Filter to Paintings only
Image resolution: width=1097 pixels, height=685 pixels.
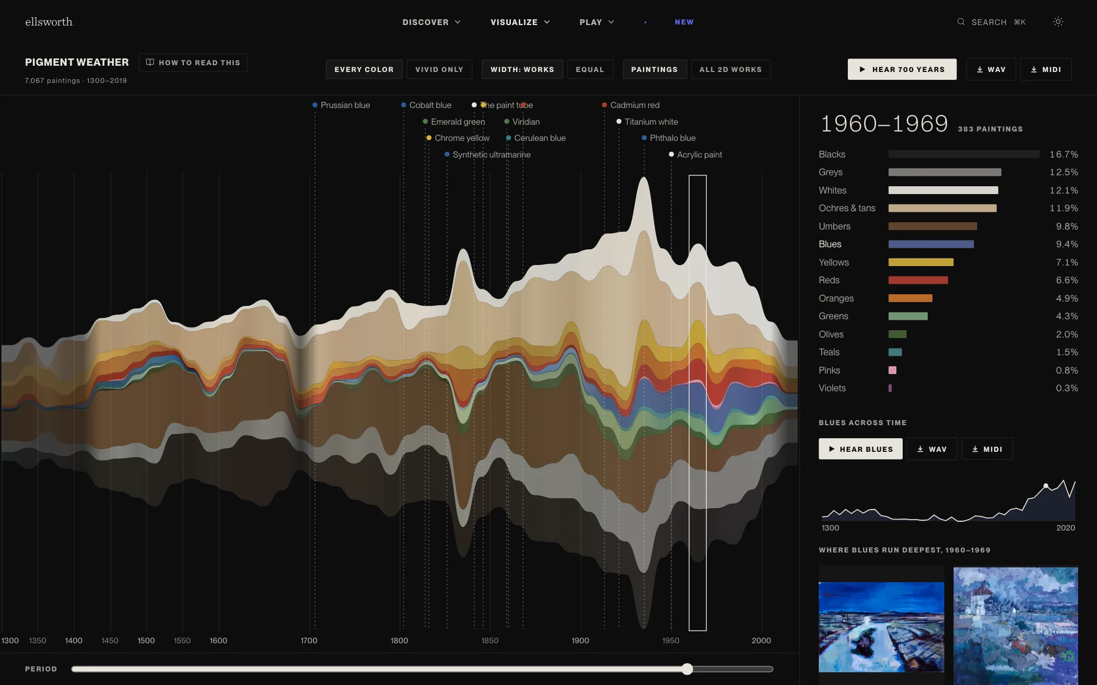click(655, 69)
